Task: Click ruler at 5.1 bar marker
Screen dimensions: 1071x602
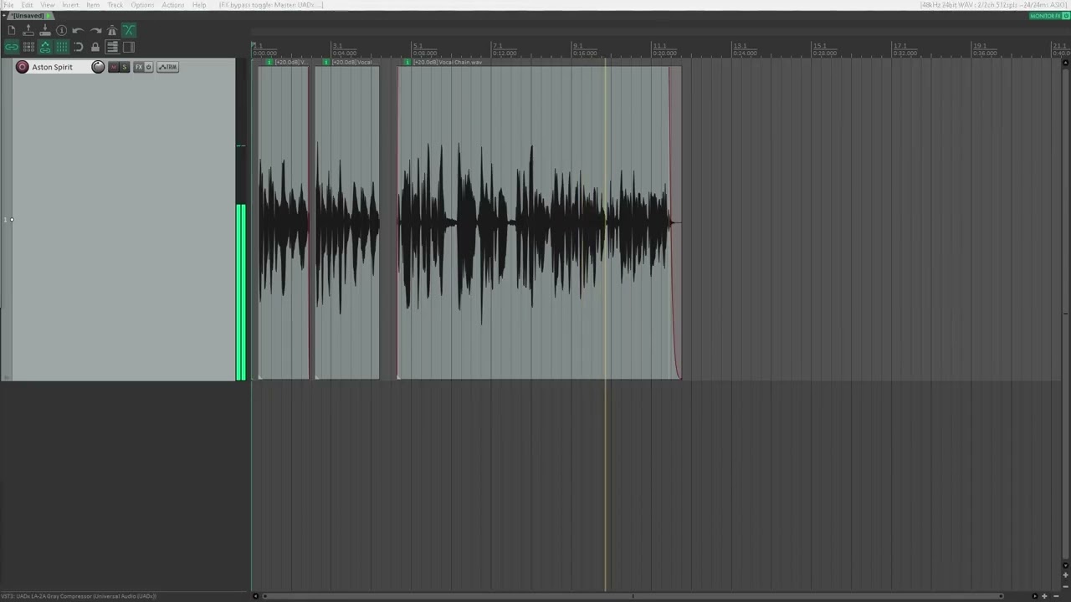Action: (x=417, y=46)
